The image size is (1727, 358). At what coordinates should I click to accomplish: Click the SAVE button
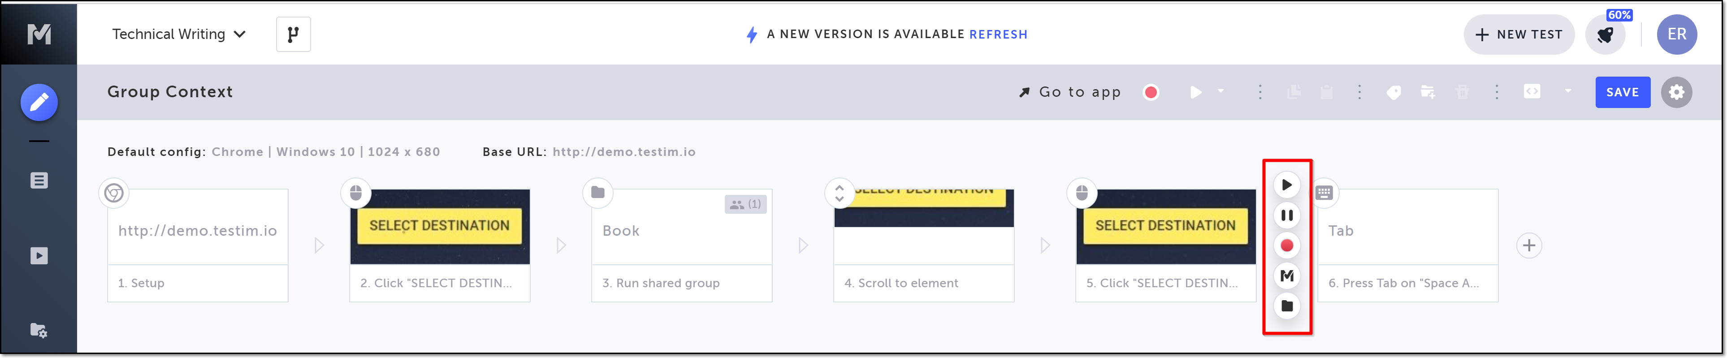click(x=1623, y=92)
